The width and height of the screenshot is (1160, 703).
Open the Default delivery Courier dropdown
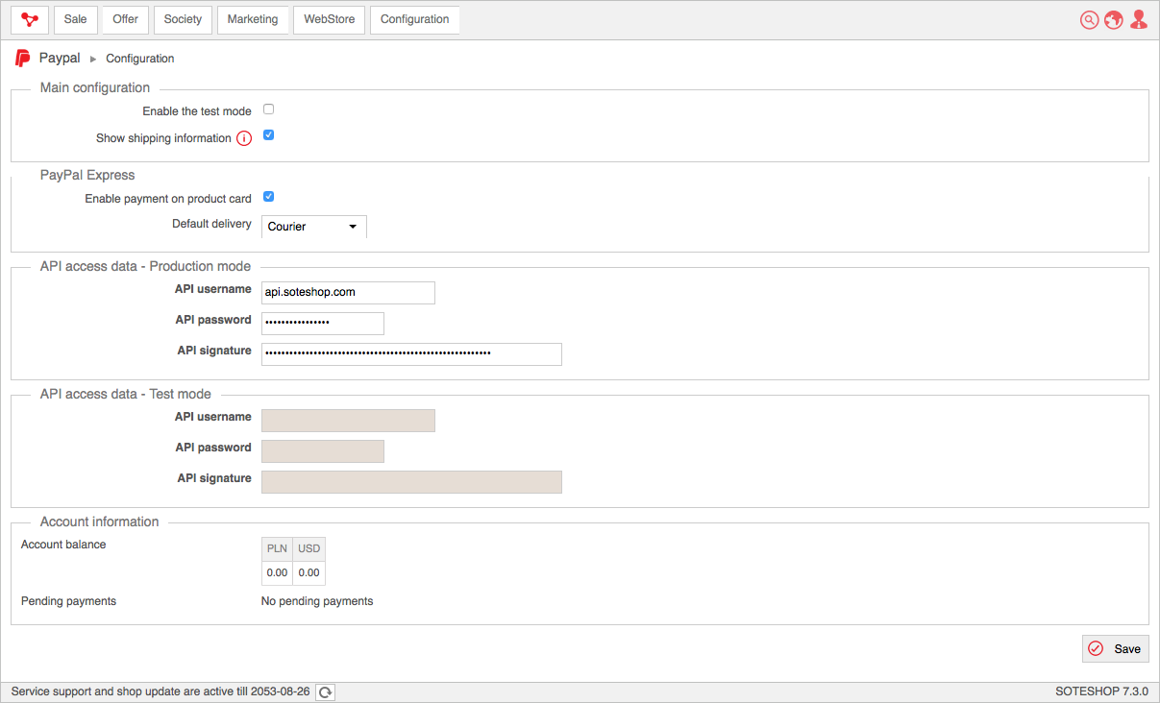point(314,227)
